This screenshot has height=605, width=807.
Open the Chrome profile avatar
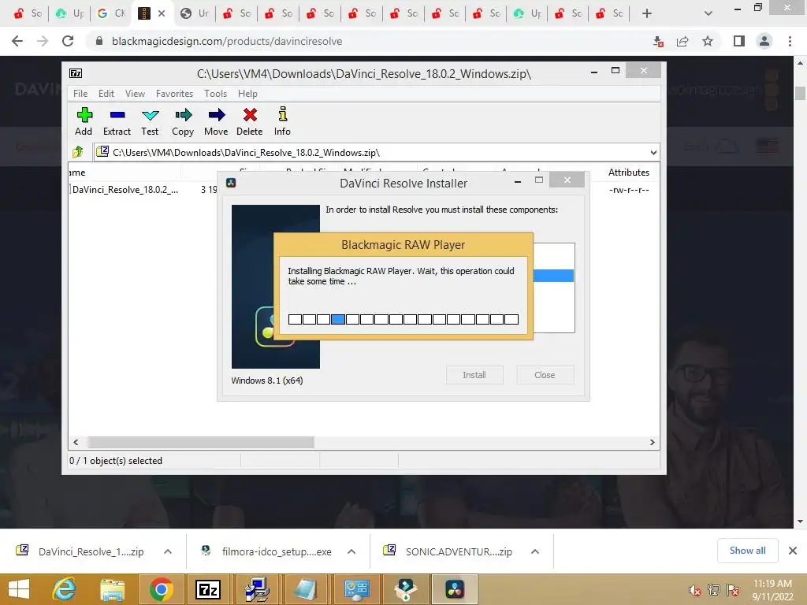(x=764, y=41)
